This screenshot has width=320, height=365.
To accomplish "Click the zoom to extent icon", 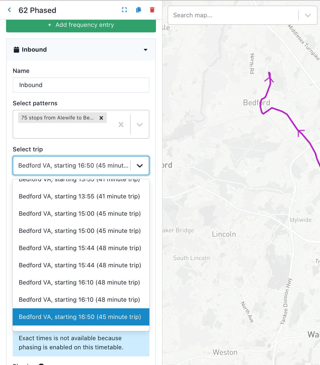I will (x=124, y=10).
